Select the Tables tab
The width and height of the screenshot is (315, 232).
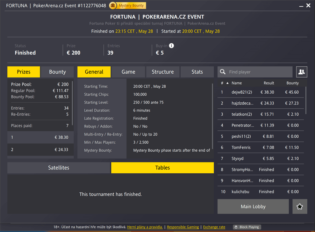163,168
